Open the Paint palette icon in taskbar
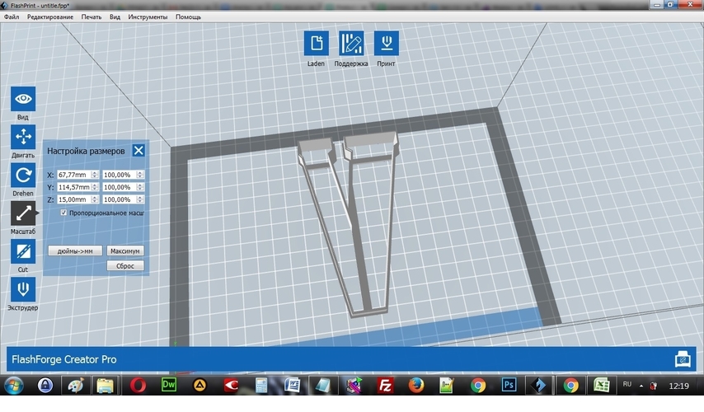The height and width of the screenshot is (412, 704). [x=76, y=386]
